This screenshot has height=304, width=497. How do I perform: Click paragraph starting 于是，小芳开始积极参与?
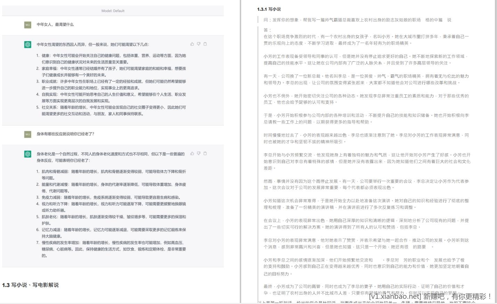pyautogui.click(x=366, y=118)
